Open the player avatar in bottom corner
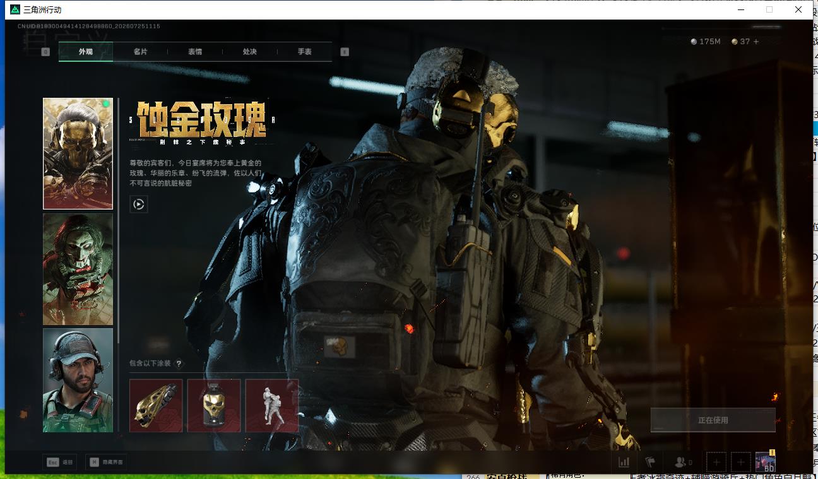The width and height of the screenshot is (818, 479). click(766, 462)
